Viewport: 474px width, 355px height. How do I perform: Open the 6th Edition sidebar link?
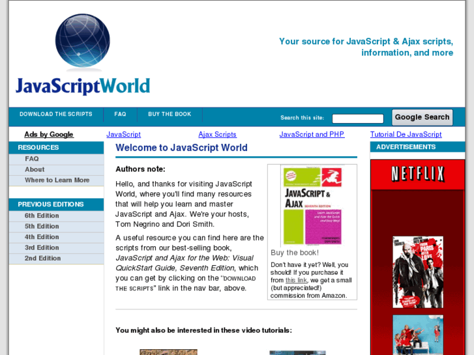(x=56, y=216)
